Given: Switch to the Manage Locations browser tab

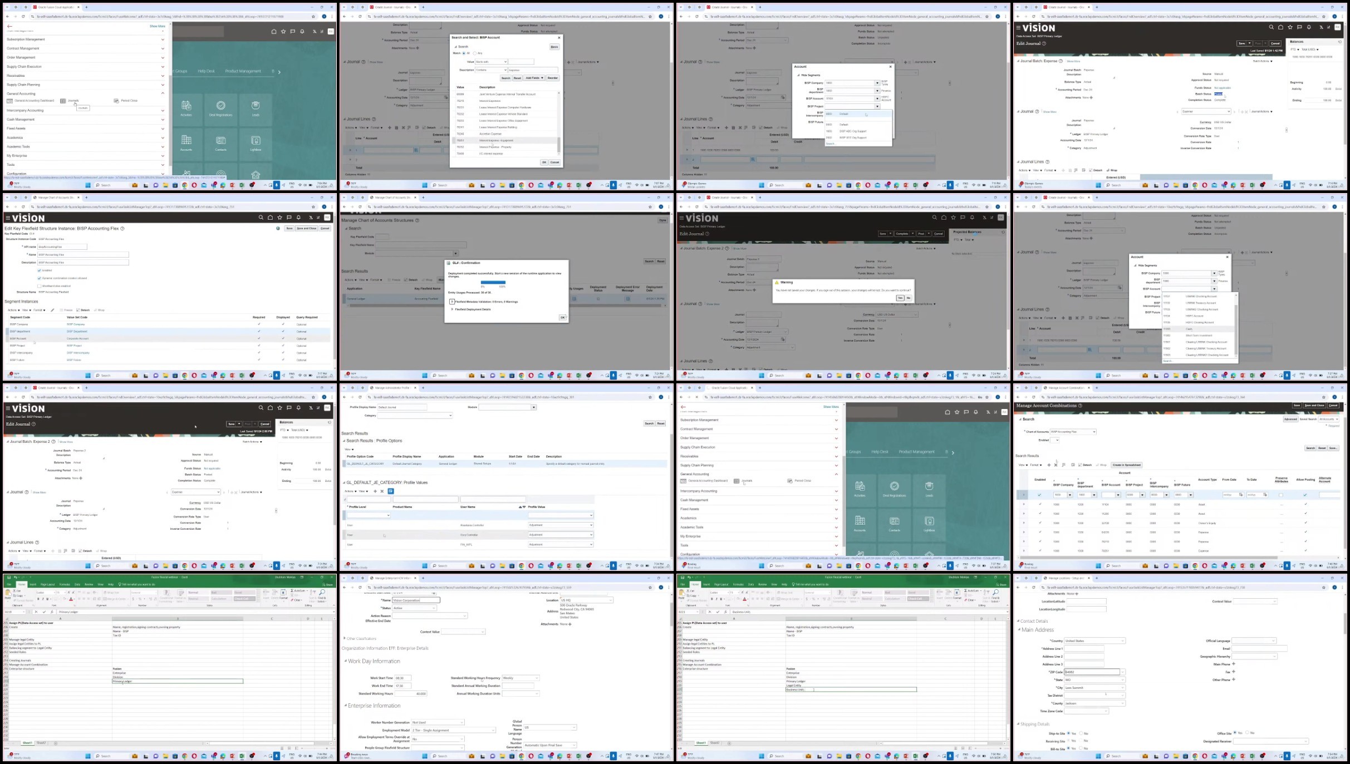Looking at the screenshot, I should [1065, 578].
